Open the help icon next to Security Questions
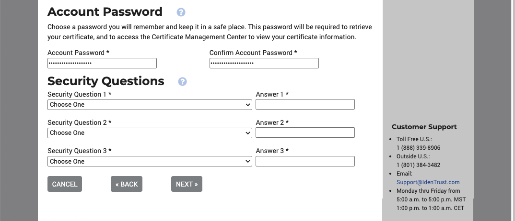 [182, 82]
